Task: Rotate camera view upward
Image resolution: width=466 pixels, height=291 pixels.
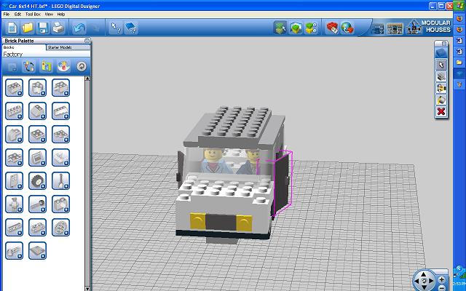Action: click(424, 275)
